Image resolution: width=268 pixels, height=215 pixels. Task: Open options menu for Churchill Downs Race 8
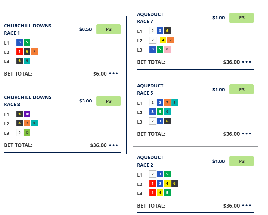[x=114, y=145]
